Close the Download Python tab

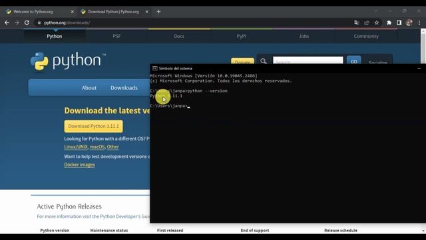146,12
